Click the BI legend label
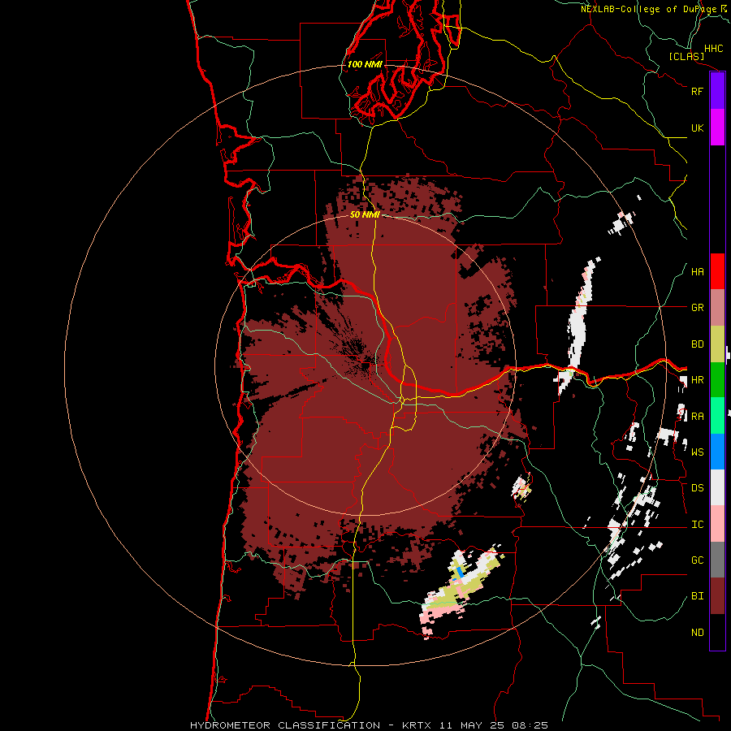 (697, 596)
